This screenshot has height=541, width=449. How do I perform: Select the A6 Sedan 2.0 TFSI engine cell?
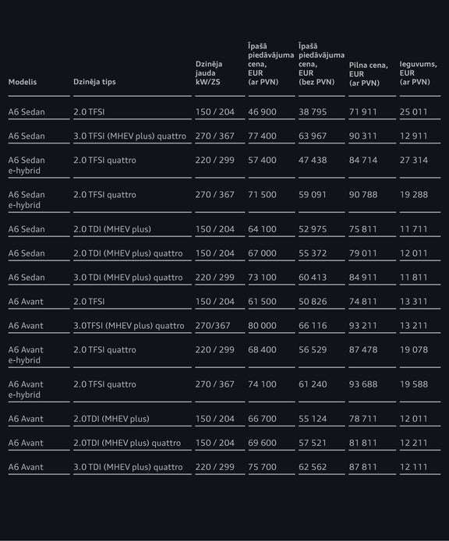click(x=89, y=111)
